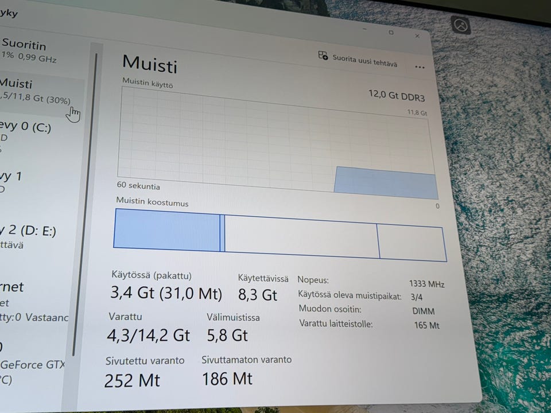Click the Varattu label
Viewport: 551px width, 413px height.
126,317
